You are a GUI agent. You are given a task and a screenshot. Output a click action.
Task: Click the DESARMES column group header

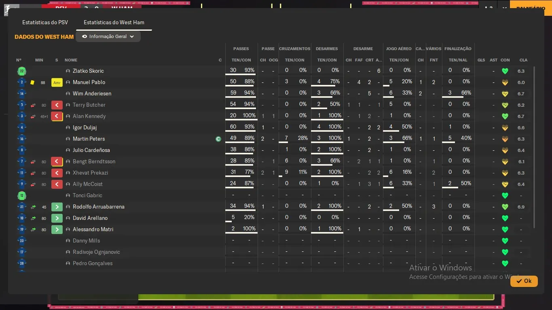327,49
